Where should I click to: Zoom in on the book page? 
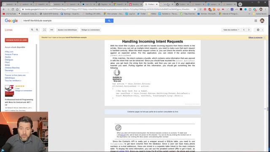pyautogui.click(x=32, y=30)
